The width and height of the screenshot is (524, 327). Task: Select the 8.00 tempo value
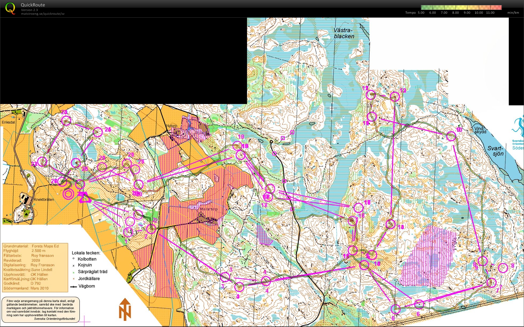pyautogui.click(x=456, y=13)
